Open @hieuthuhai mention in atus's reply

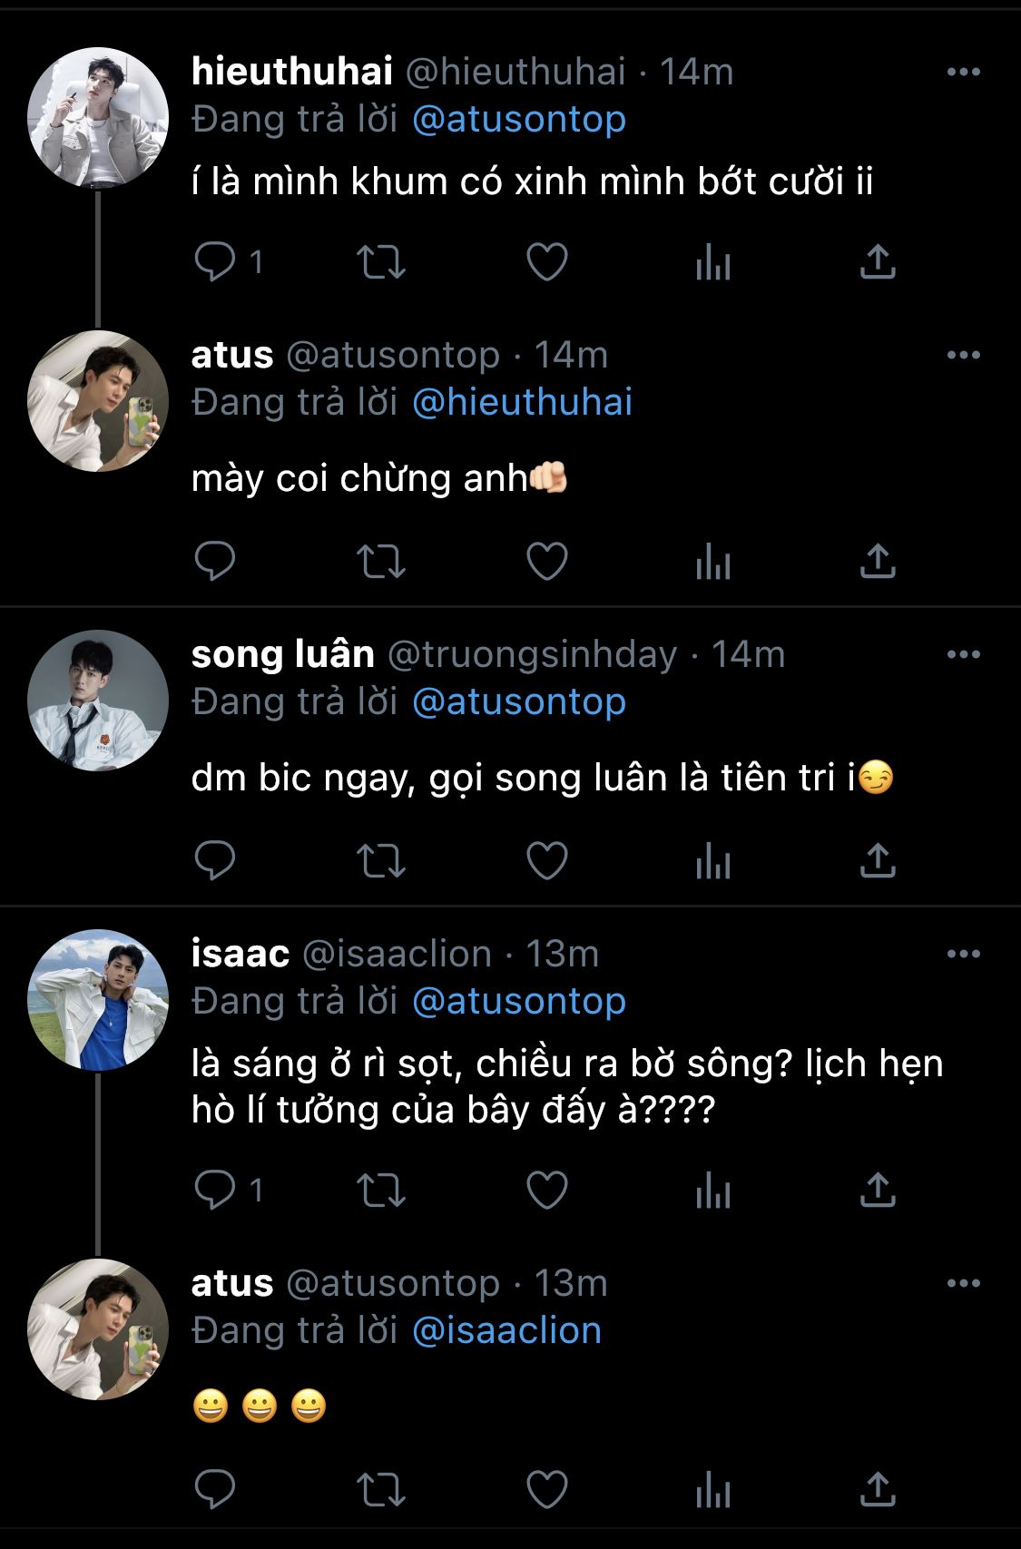(x=522, y=402)
